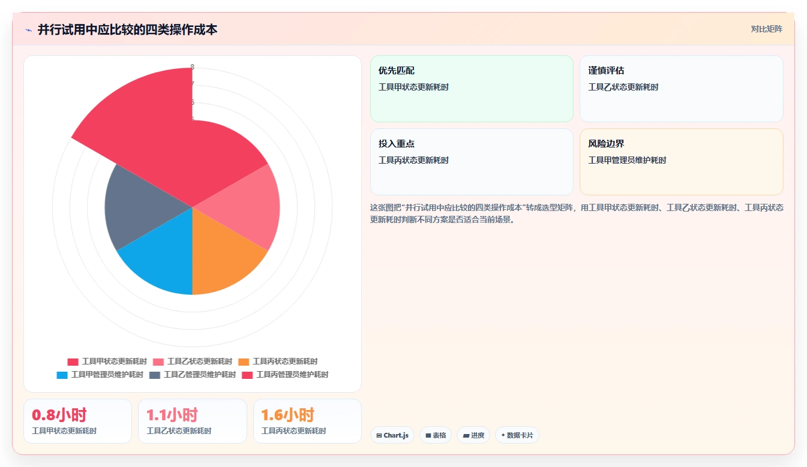Click the 对比矩阵 label in header

click(x=767, y=29)
